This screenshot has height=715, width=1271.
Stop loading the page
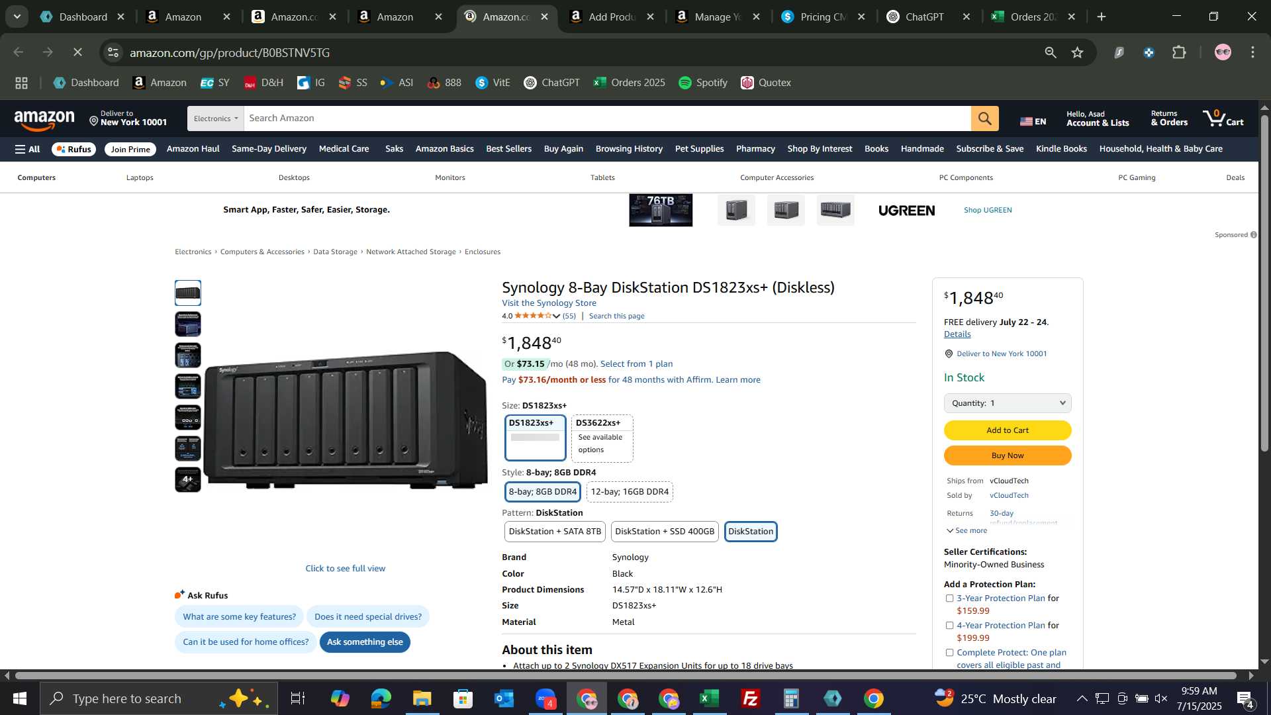[x=77, y=52]
